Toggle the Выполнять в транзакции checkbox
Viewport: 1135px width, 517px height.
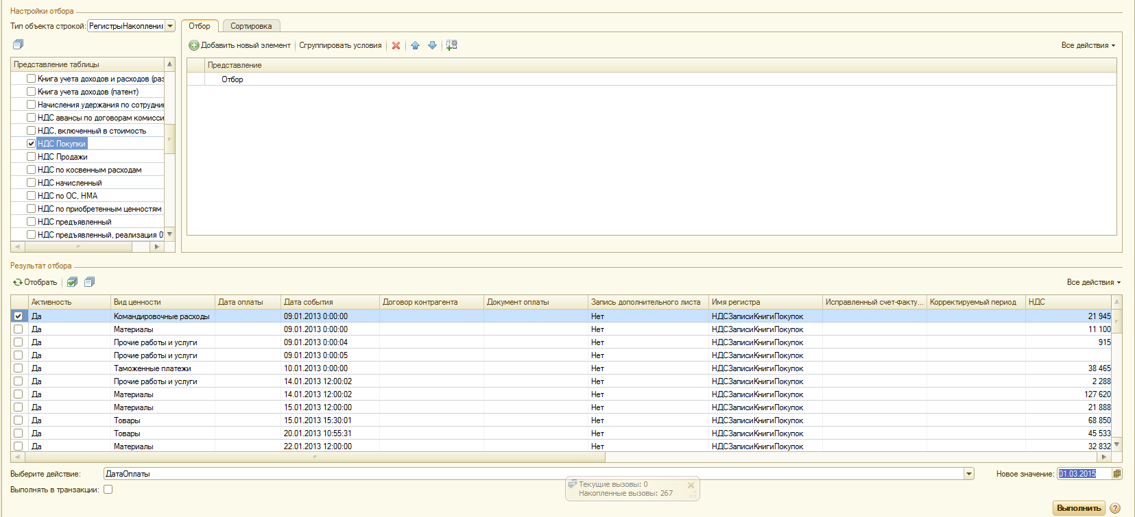tap(108, 490)
